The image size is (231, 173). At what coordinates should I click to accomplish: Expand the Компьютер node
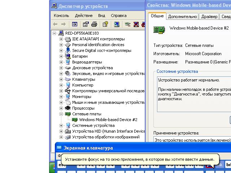click(x=61, y=85)
